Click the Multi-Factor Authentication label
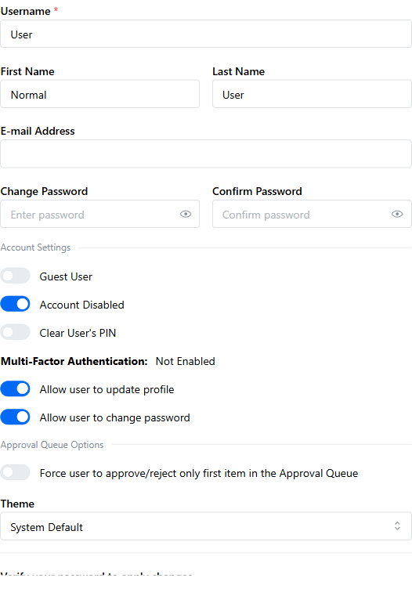This screenshot has height=614, width=412. [x=74, y=361]
